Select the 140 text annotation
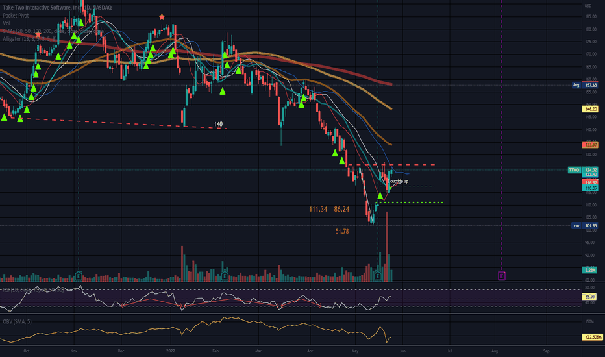 [x=218, y=124]
